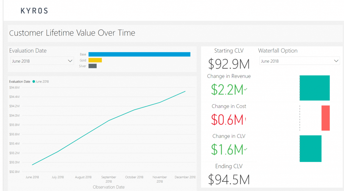Click the bottom green CLV waterfall bar
Screen dimensions: 344x191
[310, 148]
